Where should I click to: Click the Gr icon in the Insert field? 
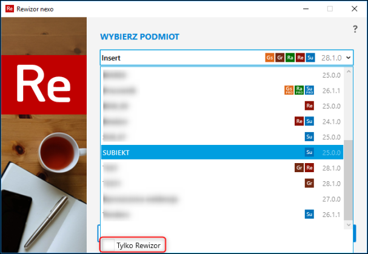(x=279, y=58)
